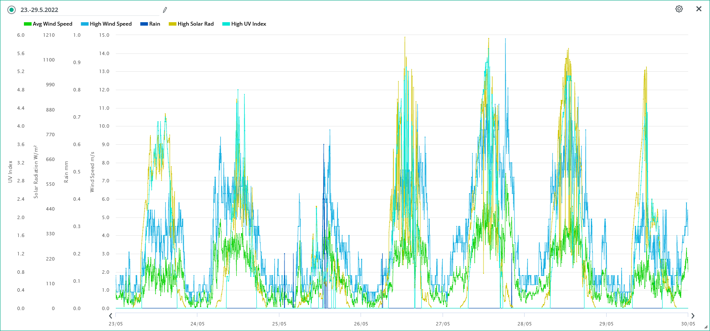Click the resize grip in bottom corner
The image size is (710, 331).
pos(706,327)
